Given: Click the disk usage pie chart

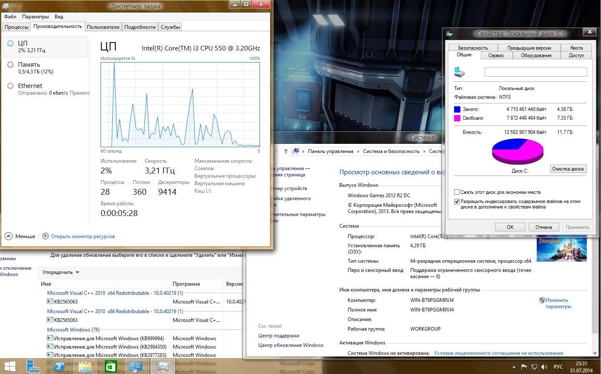Looking at the screenshot, I should [x=518, y=151].
